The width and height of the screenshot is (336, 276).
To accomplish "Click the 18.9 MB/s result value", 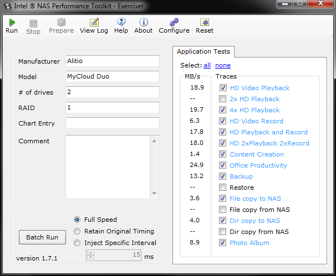I will [x=197, y=87].
